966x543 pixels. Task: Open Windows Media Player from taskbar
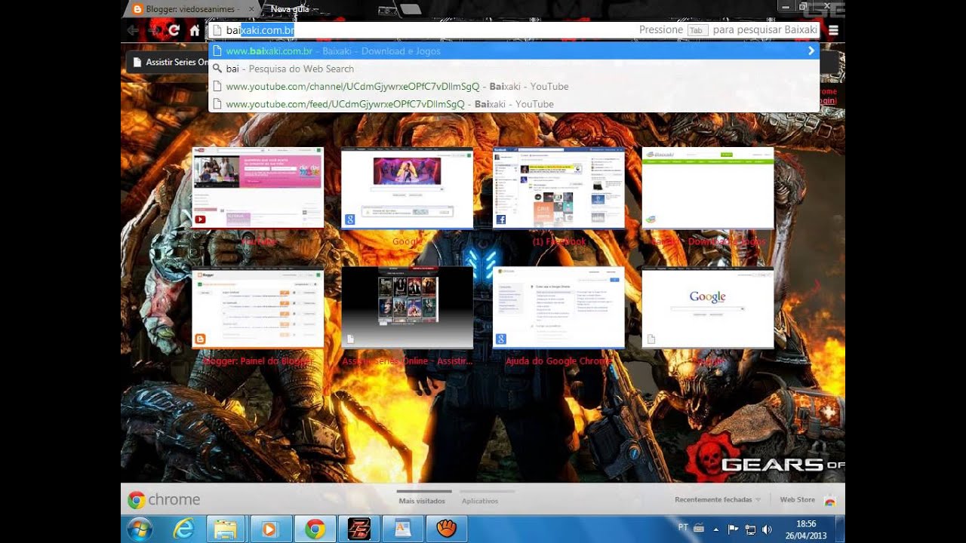[269, 529]
